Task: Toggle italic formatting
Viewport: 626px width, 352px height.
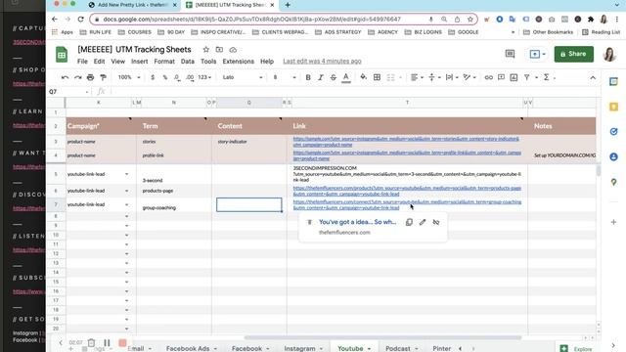Action: pos(321,77)
